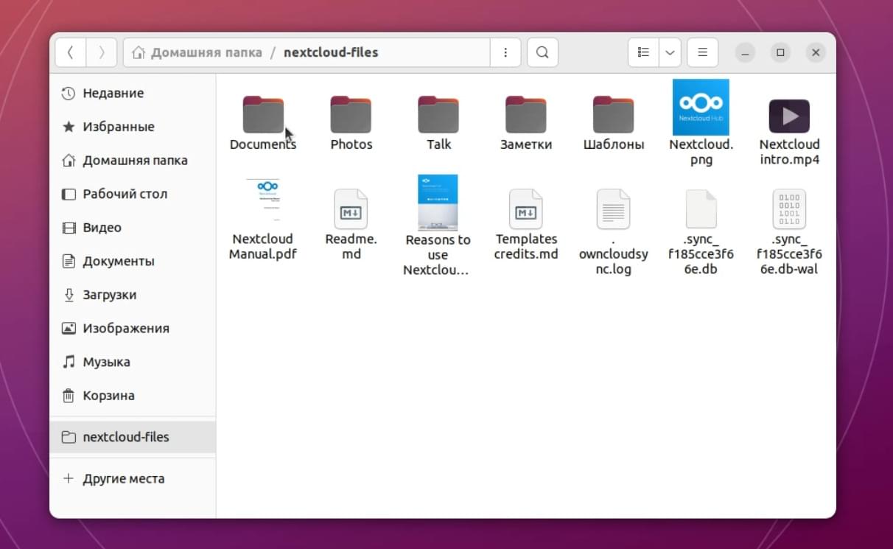This screenshot has width=893, height=549.
Task: Select the '.sync_f185cce3f66e.db-wal' binary file icon
Action: 789,209
